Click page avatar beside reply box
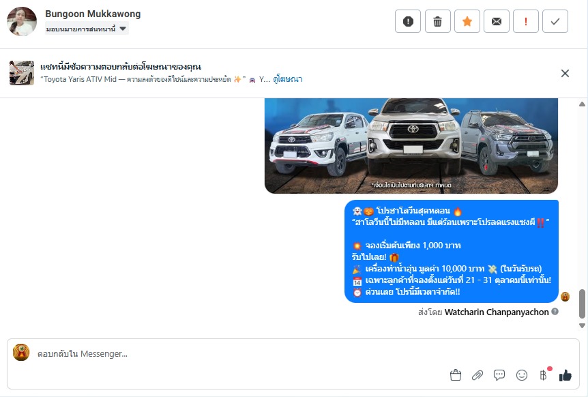 point(21,353)
